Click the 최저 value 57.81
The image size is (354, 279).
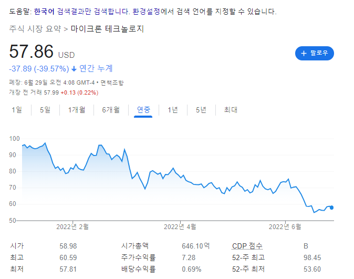(x=68, y=270)
